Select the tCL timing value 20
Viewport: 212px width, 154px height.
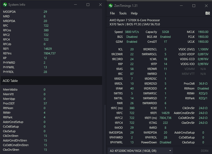(132, 49)
